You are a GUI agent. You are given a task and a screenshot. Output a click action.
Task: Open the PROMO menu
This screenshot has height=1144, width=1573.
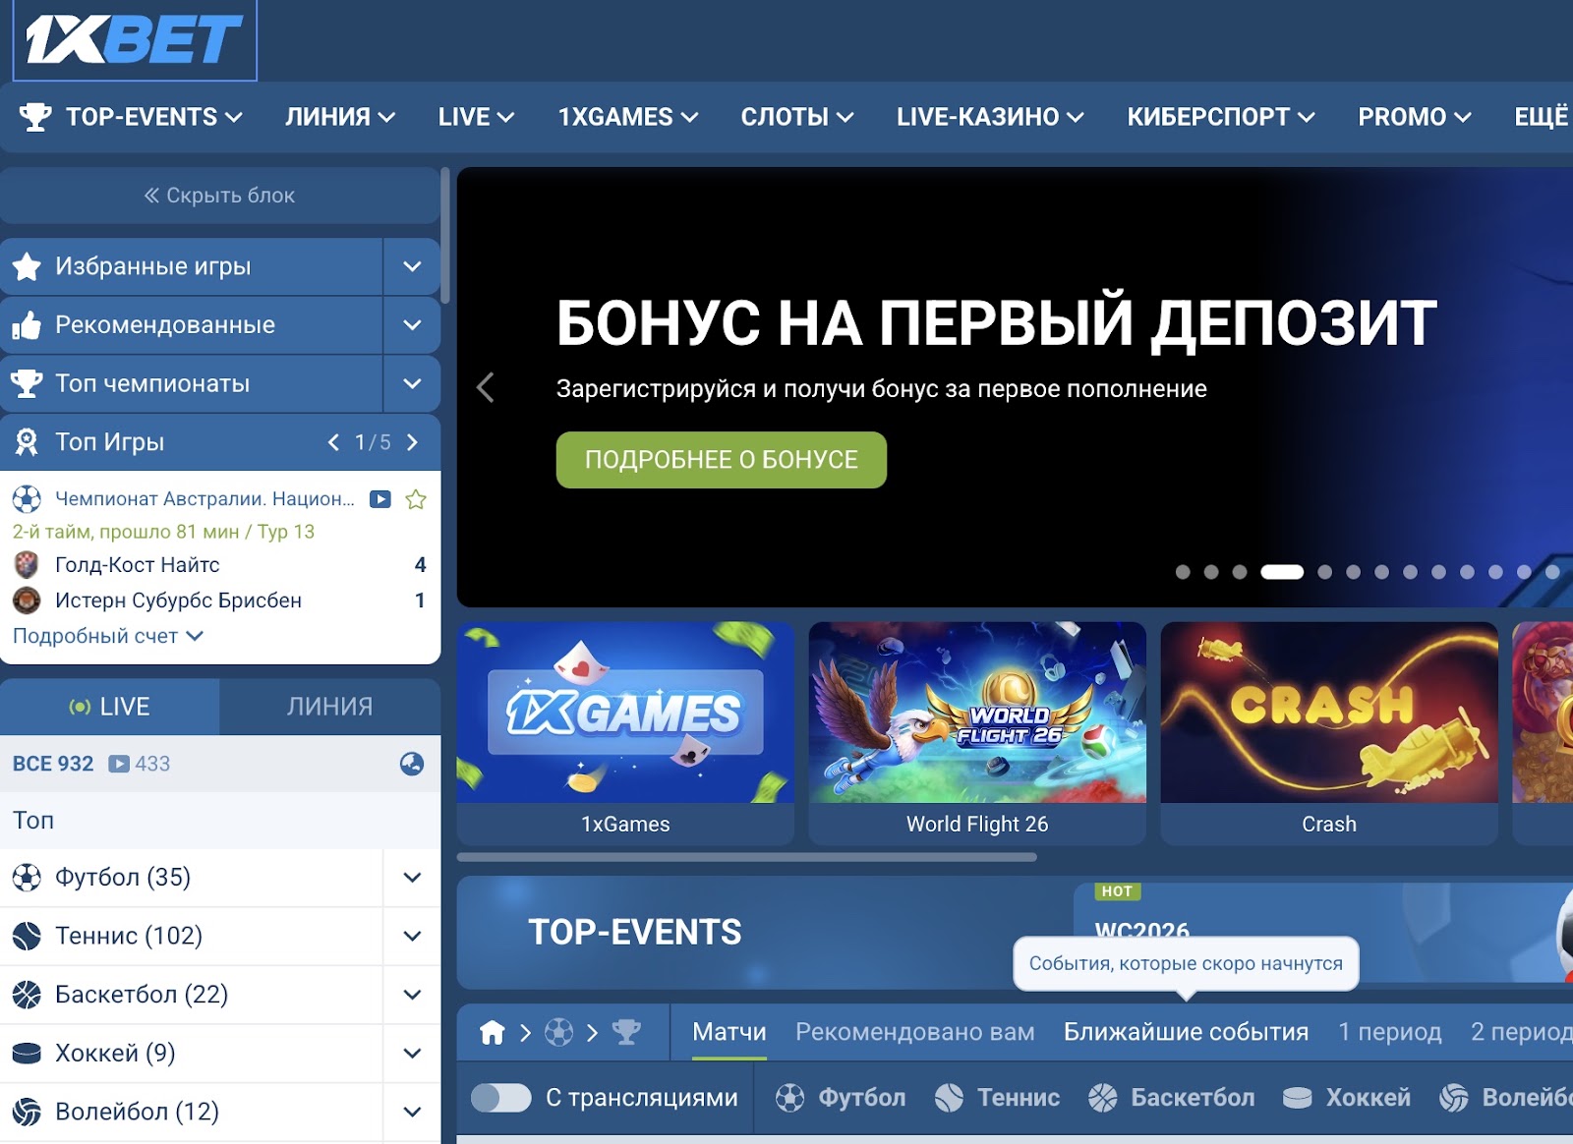tap(1415, 117)
